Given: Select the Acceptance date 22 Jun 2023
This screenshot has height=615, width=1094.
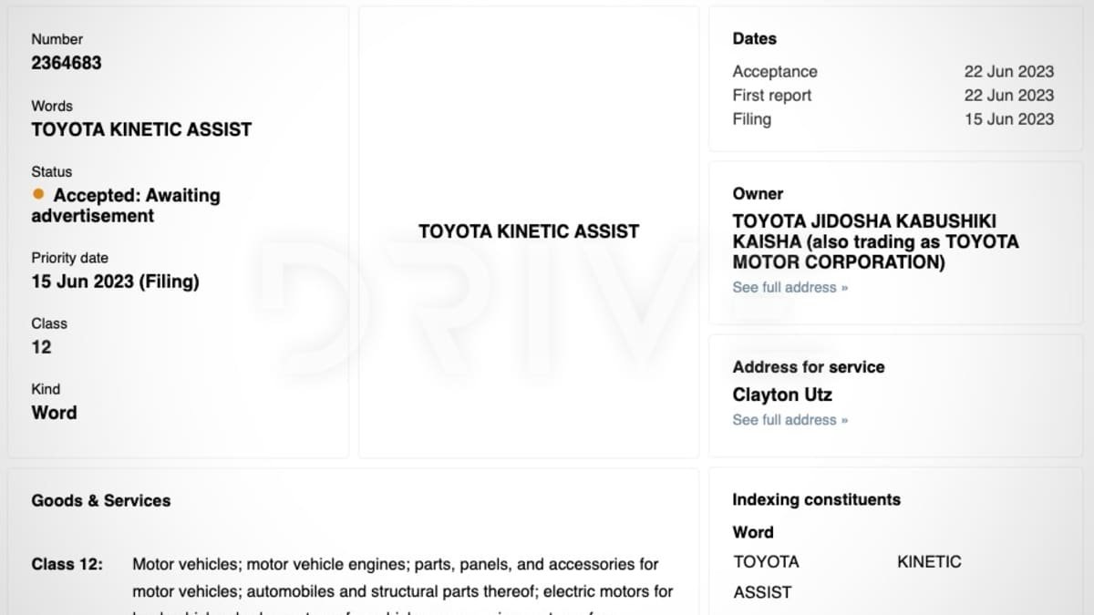Looking at the screenshot, I should (x=1008, y=71).
